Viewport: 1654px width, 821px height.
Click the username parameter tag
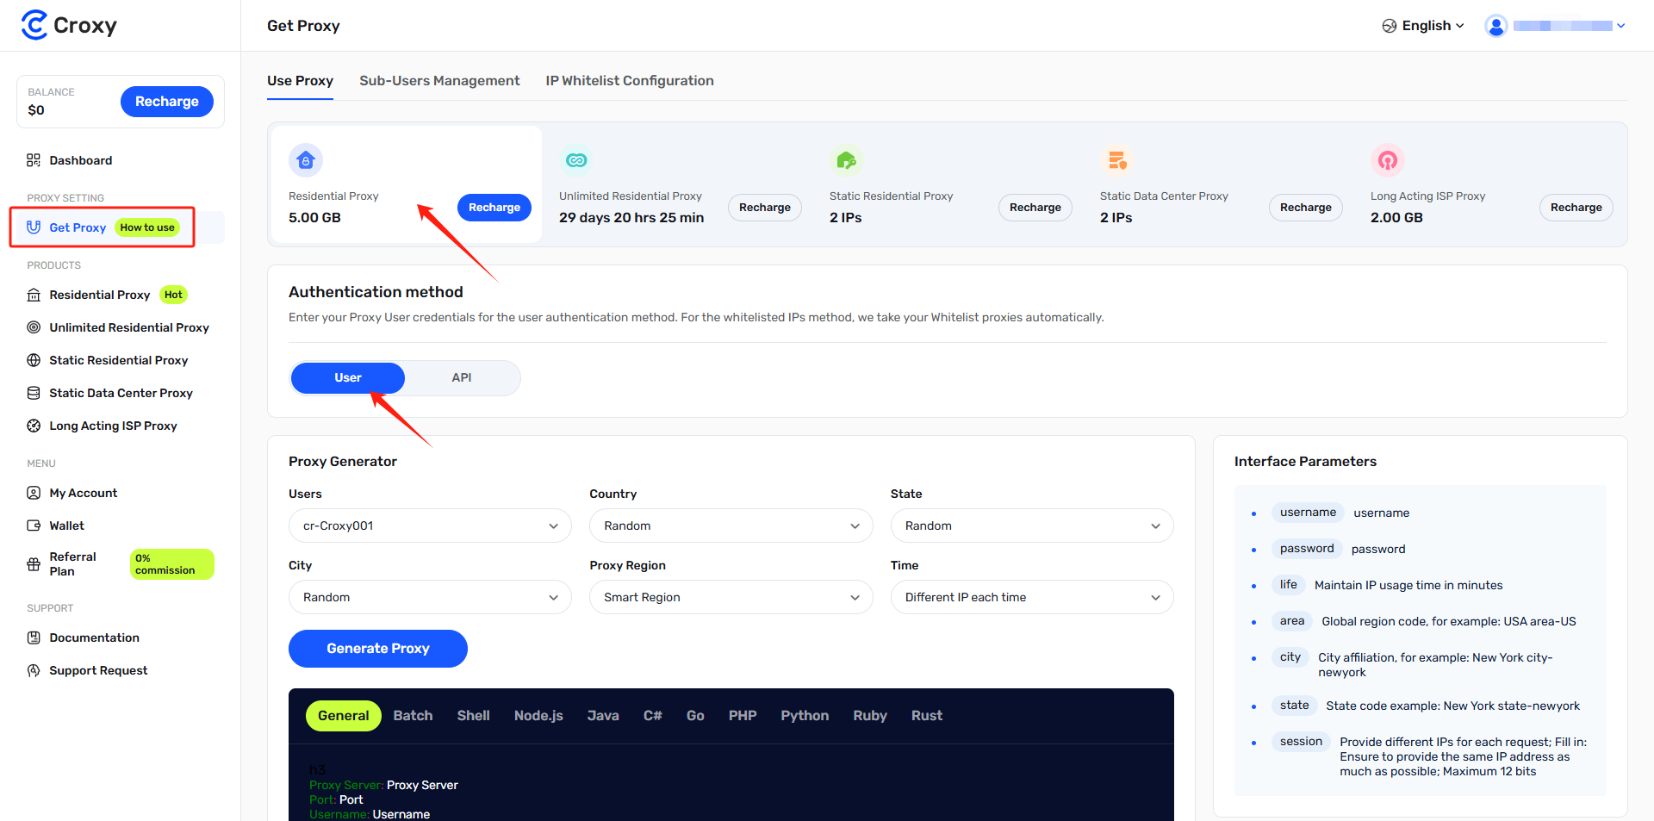pyautogui.click(x=1308, y=513)
